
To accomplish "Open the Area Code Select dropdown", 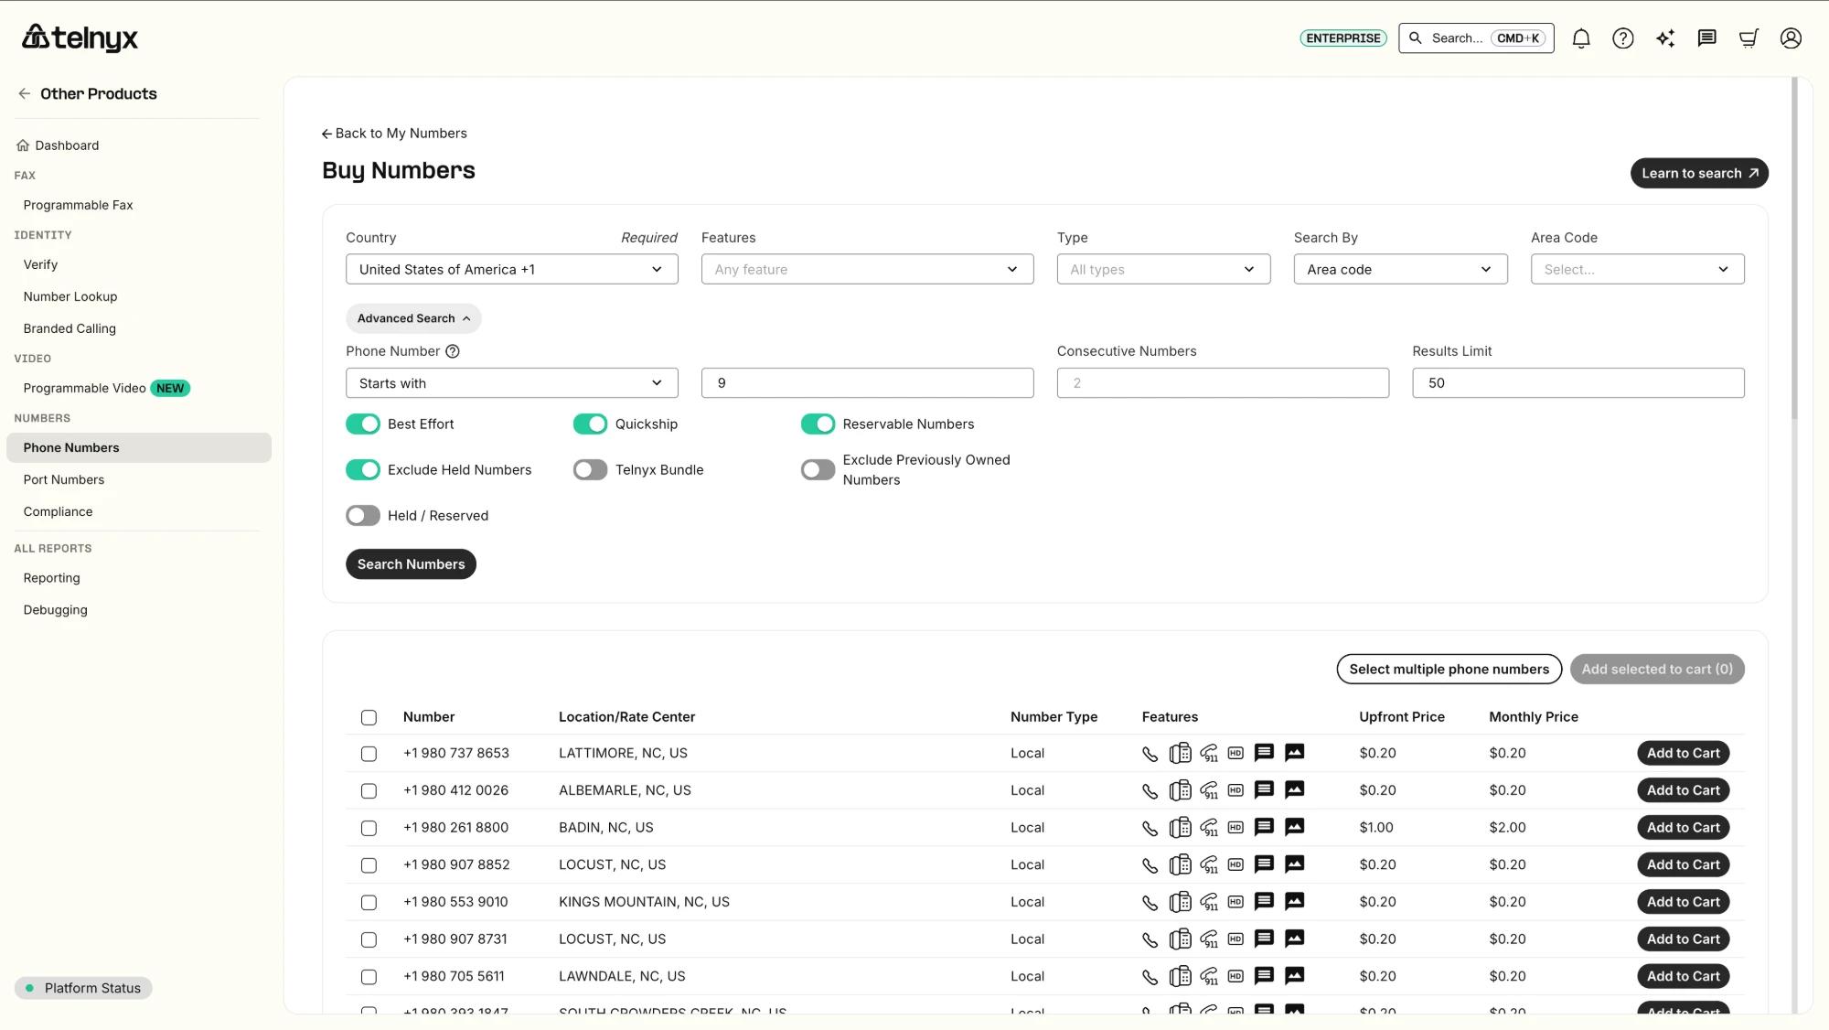I will click(x=1637, y=269).
